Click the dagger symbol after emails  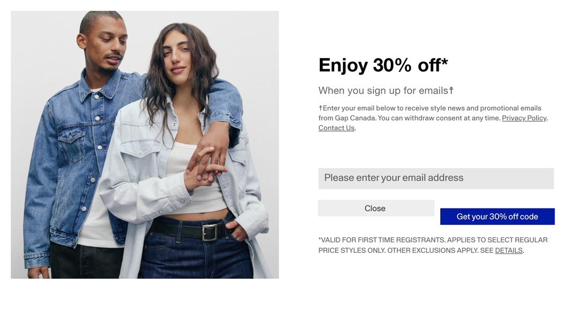[x=451, y=89]
